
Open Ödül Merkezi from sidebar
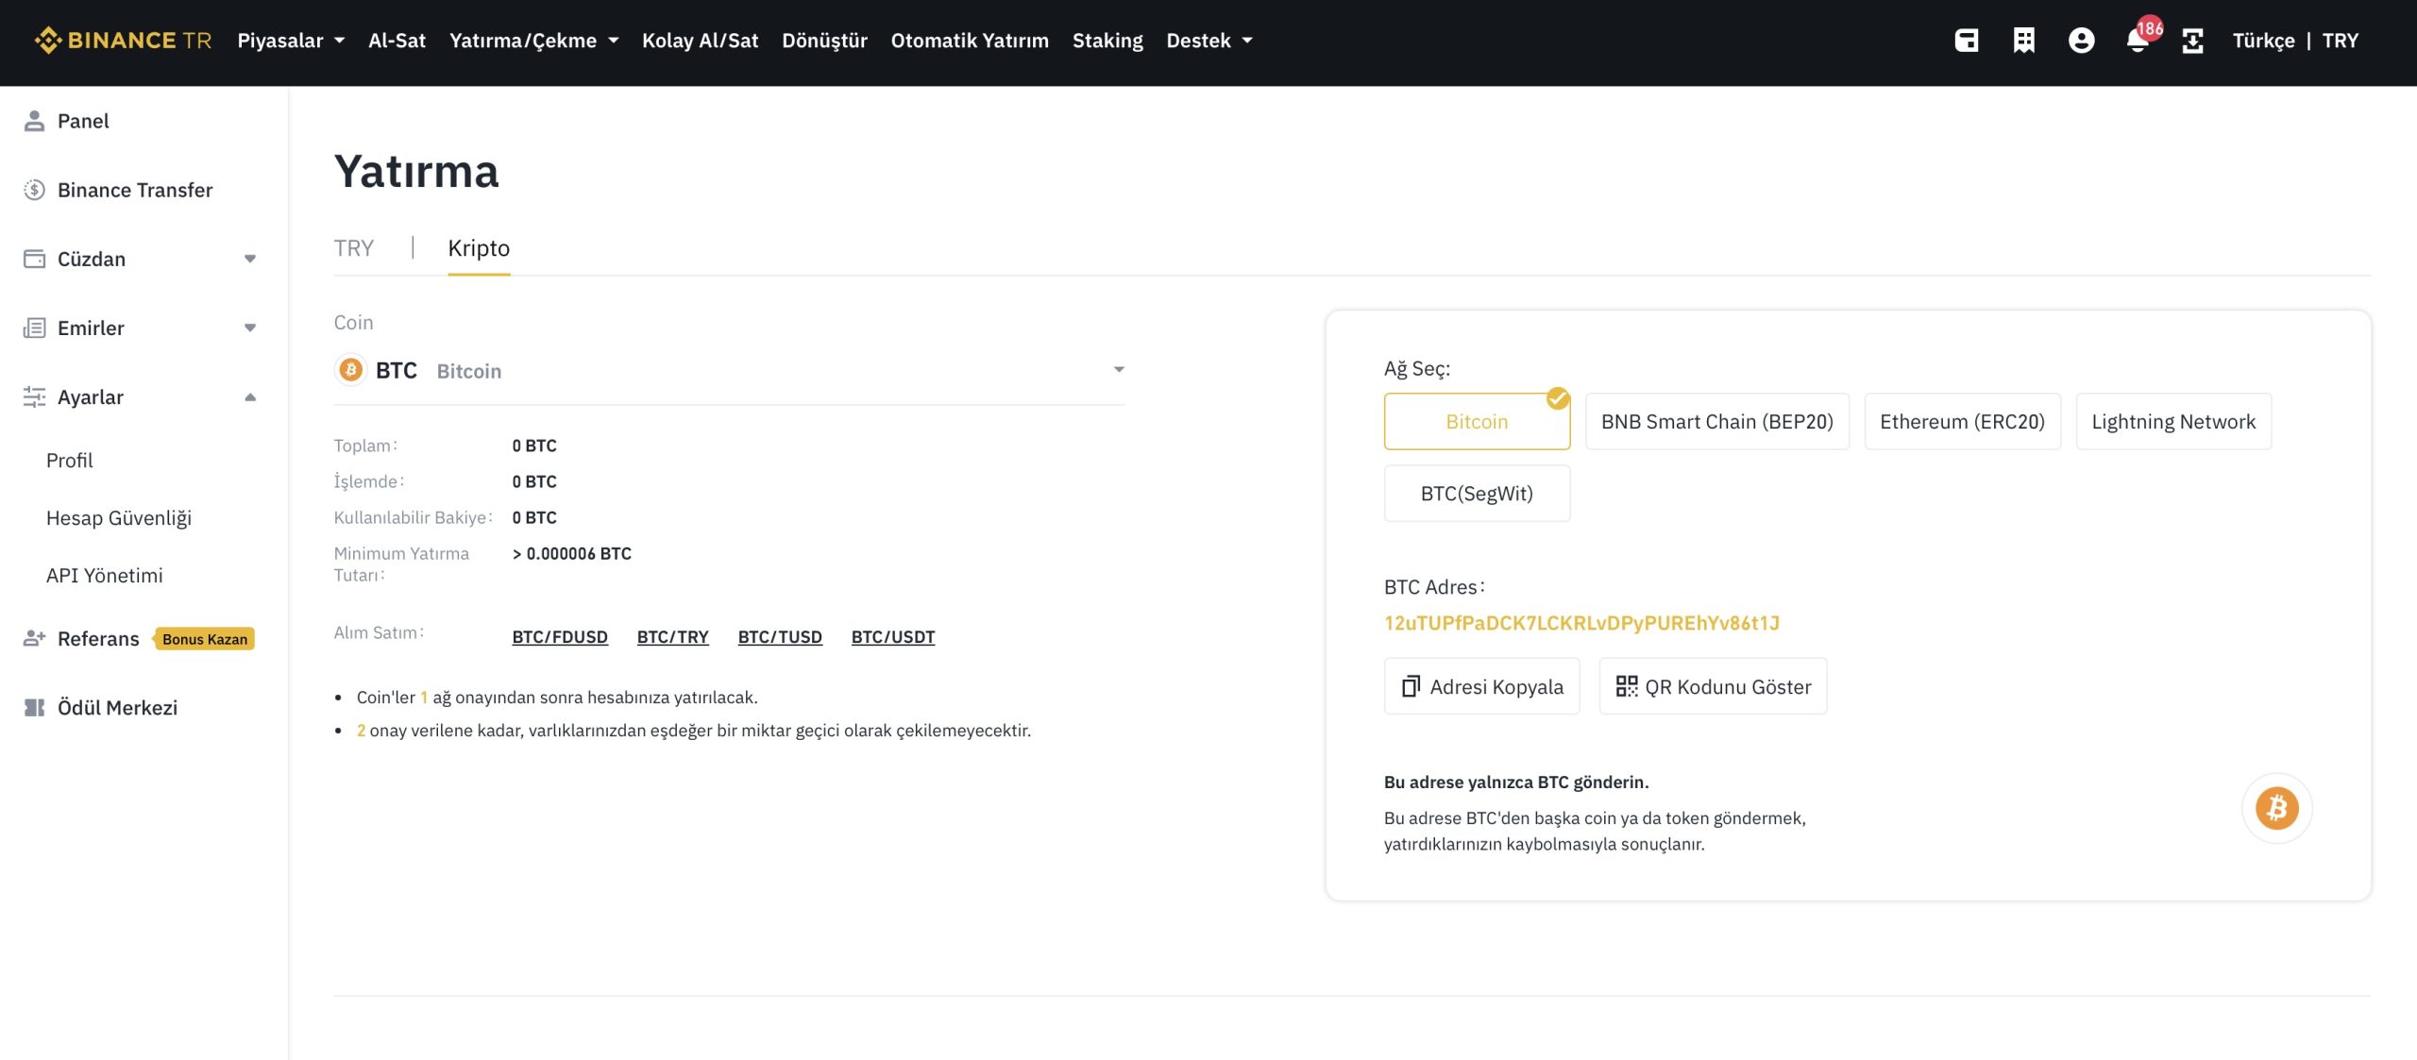(x=117, y=707)
